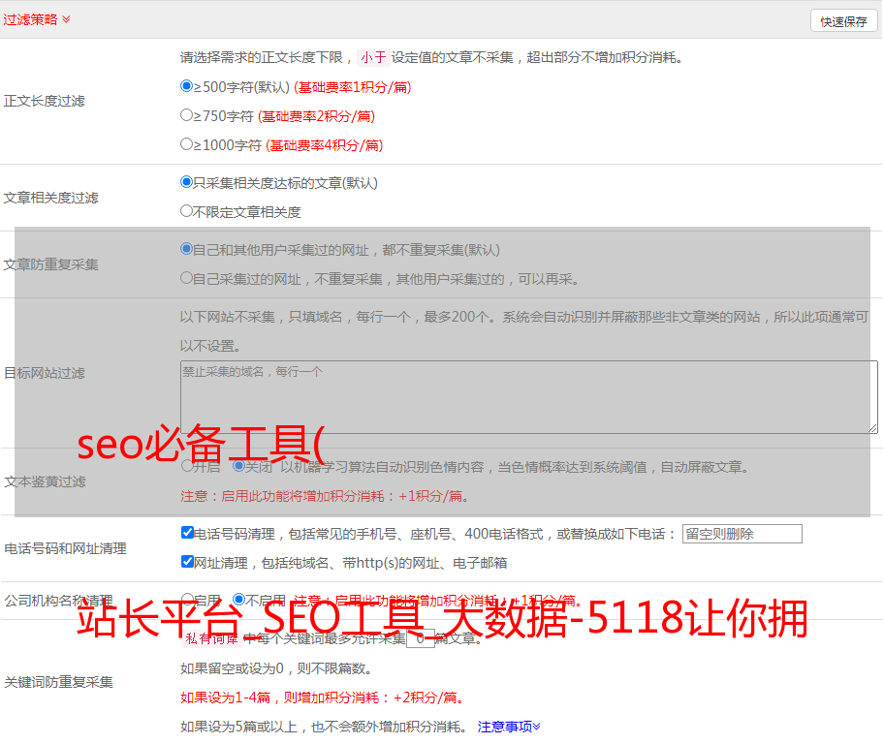The image size is (884, 744).
Task: Click the 文章防重复采集 row label
Action: (50, 264)
